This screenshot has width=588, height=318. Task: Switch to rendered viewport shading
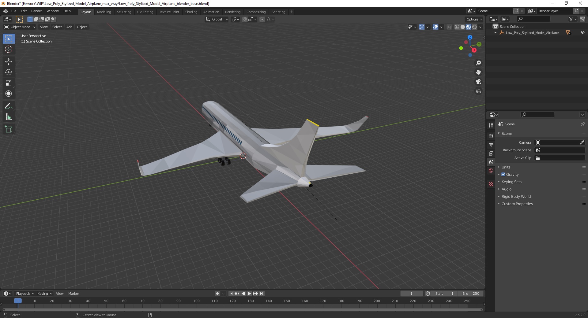pyautogui.click(x=474, y=27)
